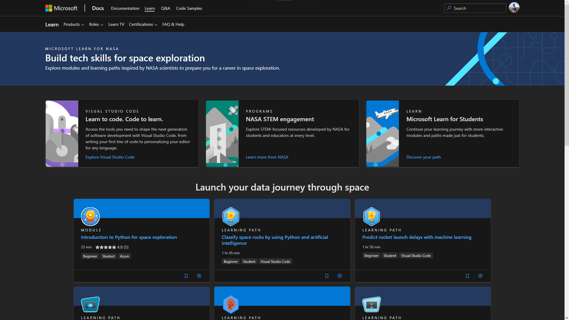Expand the Products dropdown menu
The height and width of the screenshot is (320, 569).
(73, 24)
